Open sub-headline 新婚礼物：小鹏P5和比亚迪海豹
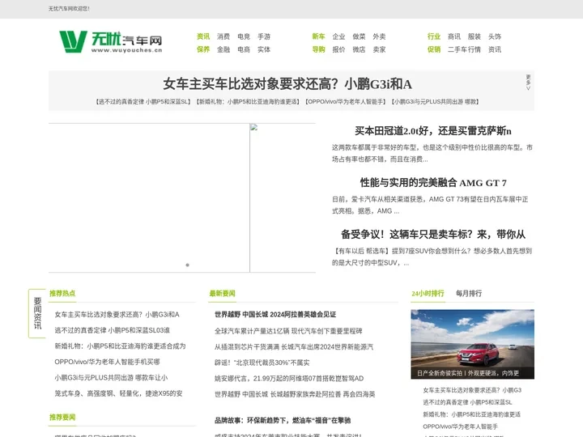 (248, 101)
